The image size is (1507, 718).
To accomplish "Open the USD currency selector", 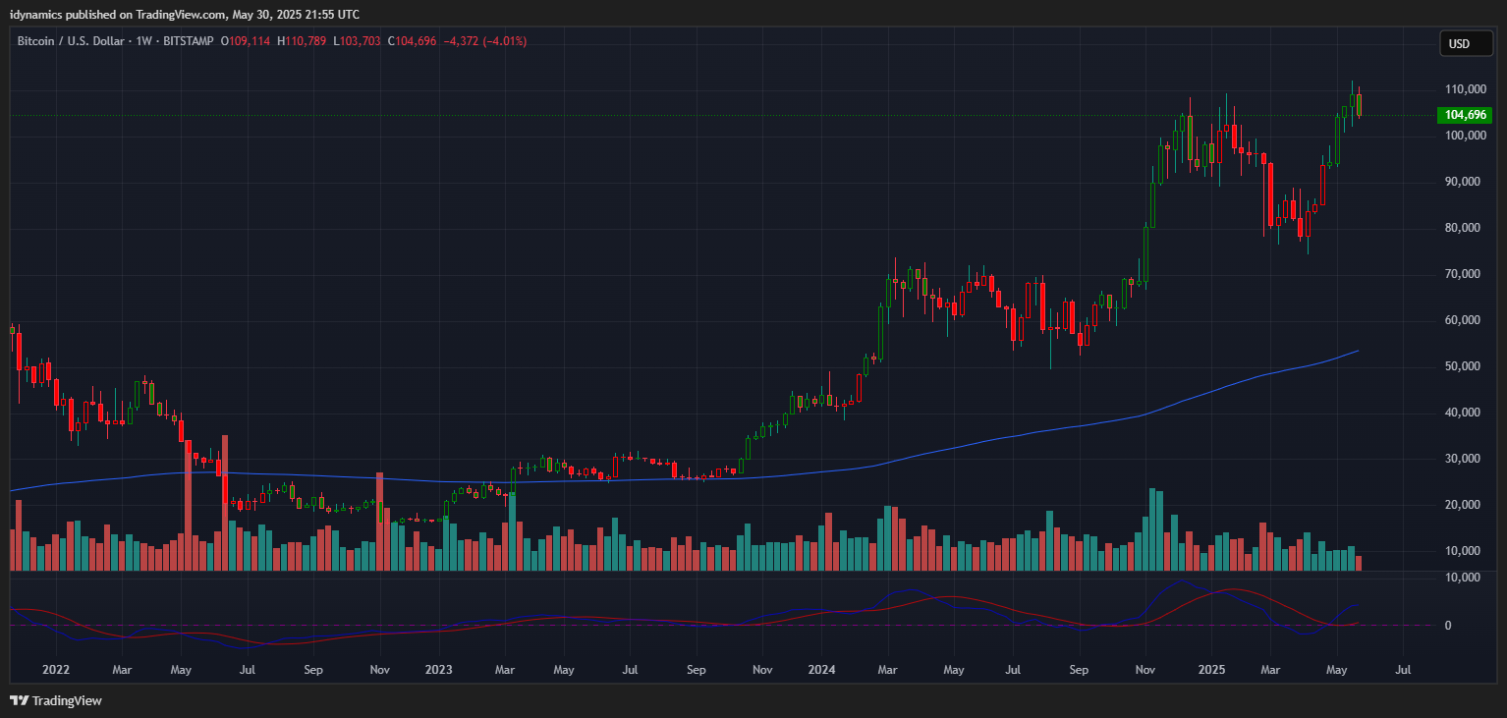I will coord(1459,43).
